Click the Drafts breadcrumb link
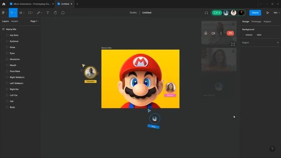This screenshot has width=281, height=158. 133,13
